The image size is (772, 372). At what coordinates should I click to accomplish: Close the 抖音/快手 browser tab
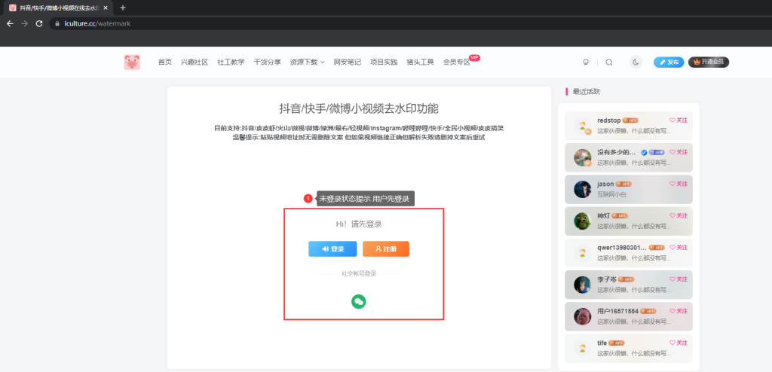click(x=106, y=8)
